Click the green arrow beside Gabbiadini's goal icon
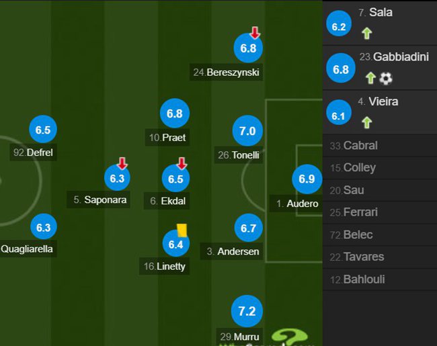 (x=370, y=79)
